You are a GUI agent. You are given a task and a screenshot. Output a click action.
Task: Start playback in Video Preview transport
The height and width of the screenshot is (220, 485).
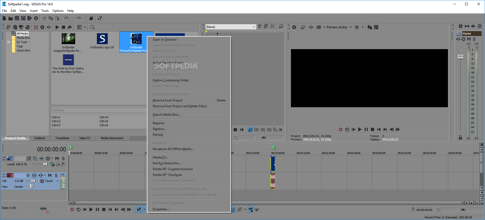point(360,129)
